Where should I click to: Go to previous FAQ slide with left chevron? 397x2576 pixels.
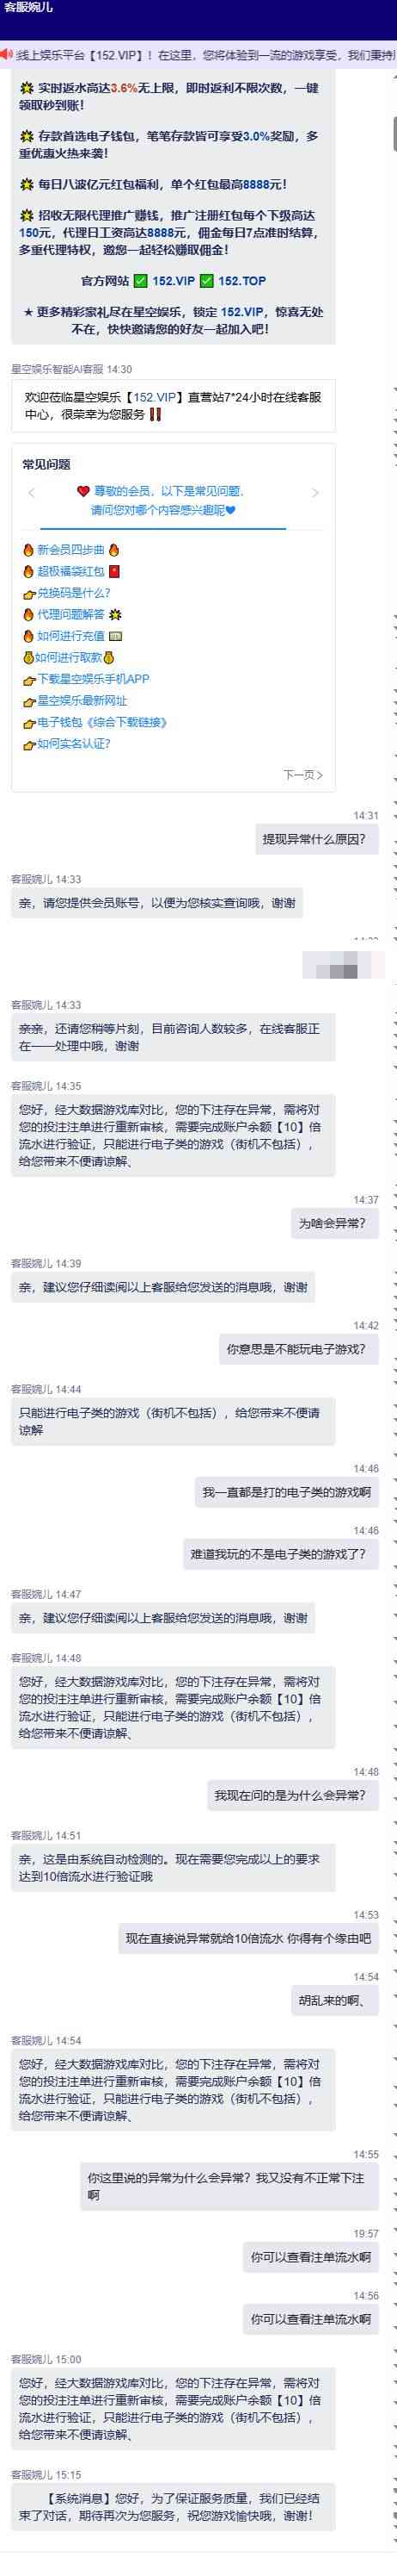click(x=32, y=493)
